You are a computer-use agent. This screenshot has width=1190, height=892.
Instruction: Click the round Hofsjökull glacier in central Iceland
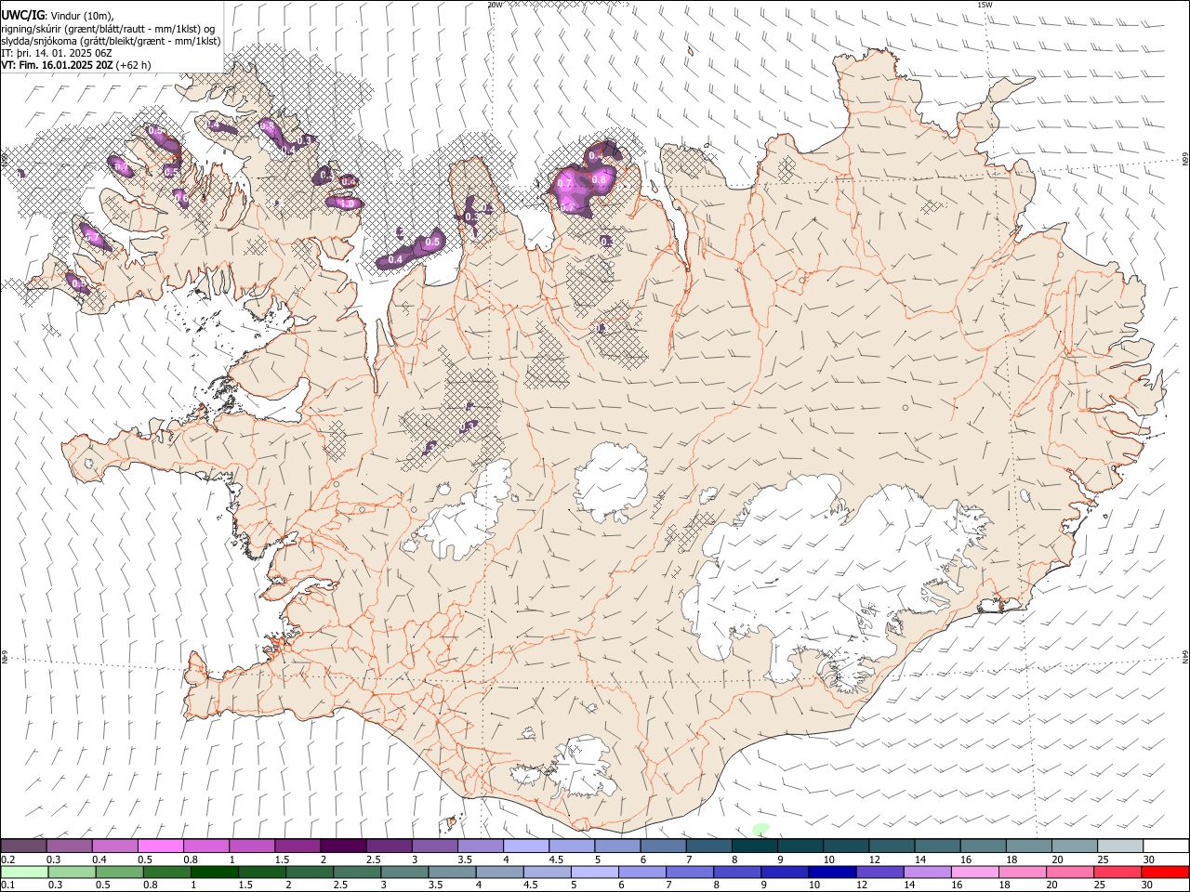click(x=611, y=481)
